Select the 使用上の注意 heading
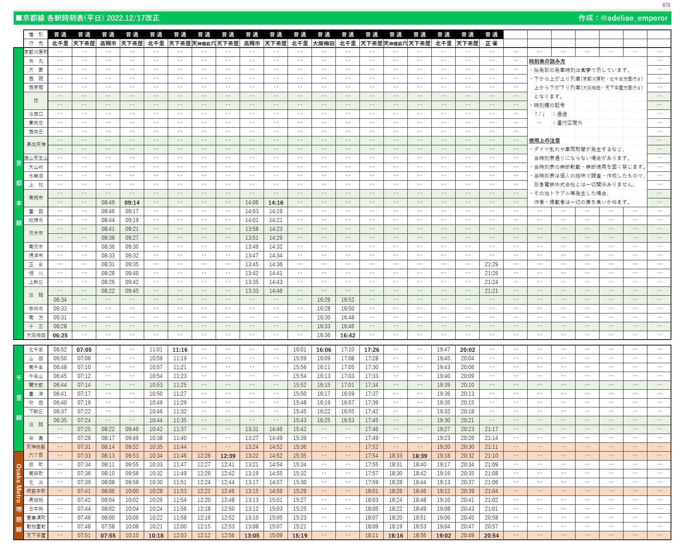The width and height of the screenshot is (685, 549). pyautogui.click(x=545, y=140)
